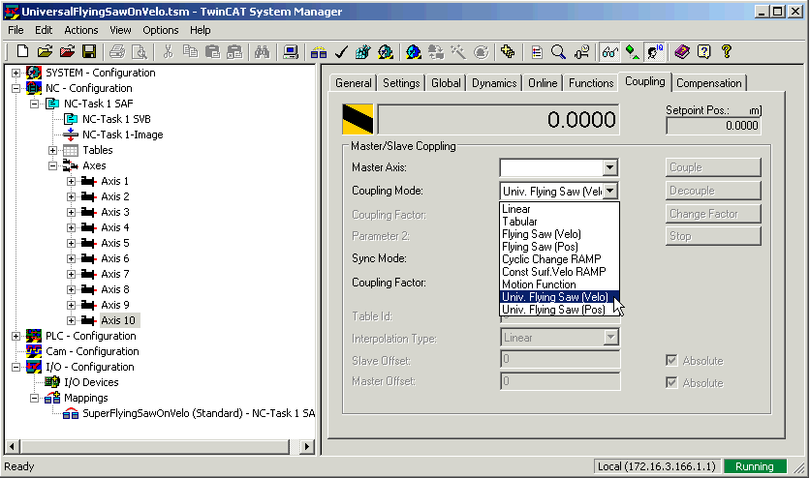Open the File menu
The image size is (810, 478).
(16, 30)
